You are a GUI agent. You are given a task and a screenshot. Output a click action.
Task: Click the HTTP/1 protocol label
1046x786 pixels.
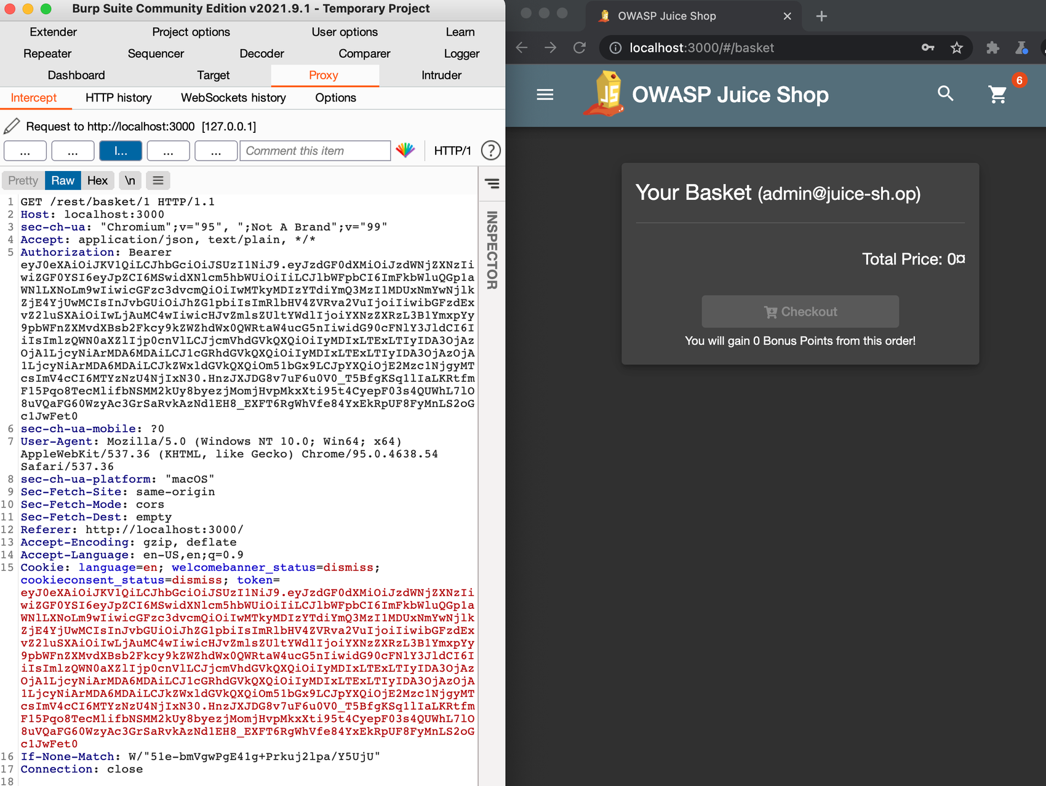452,151
